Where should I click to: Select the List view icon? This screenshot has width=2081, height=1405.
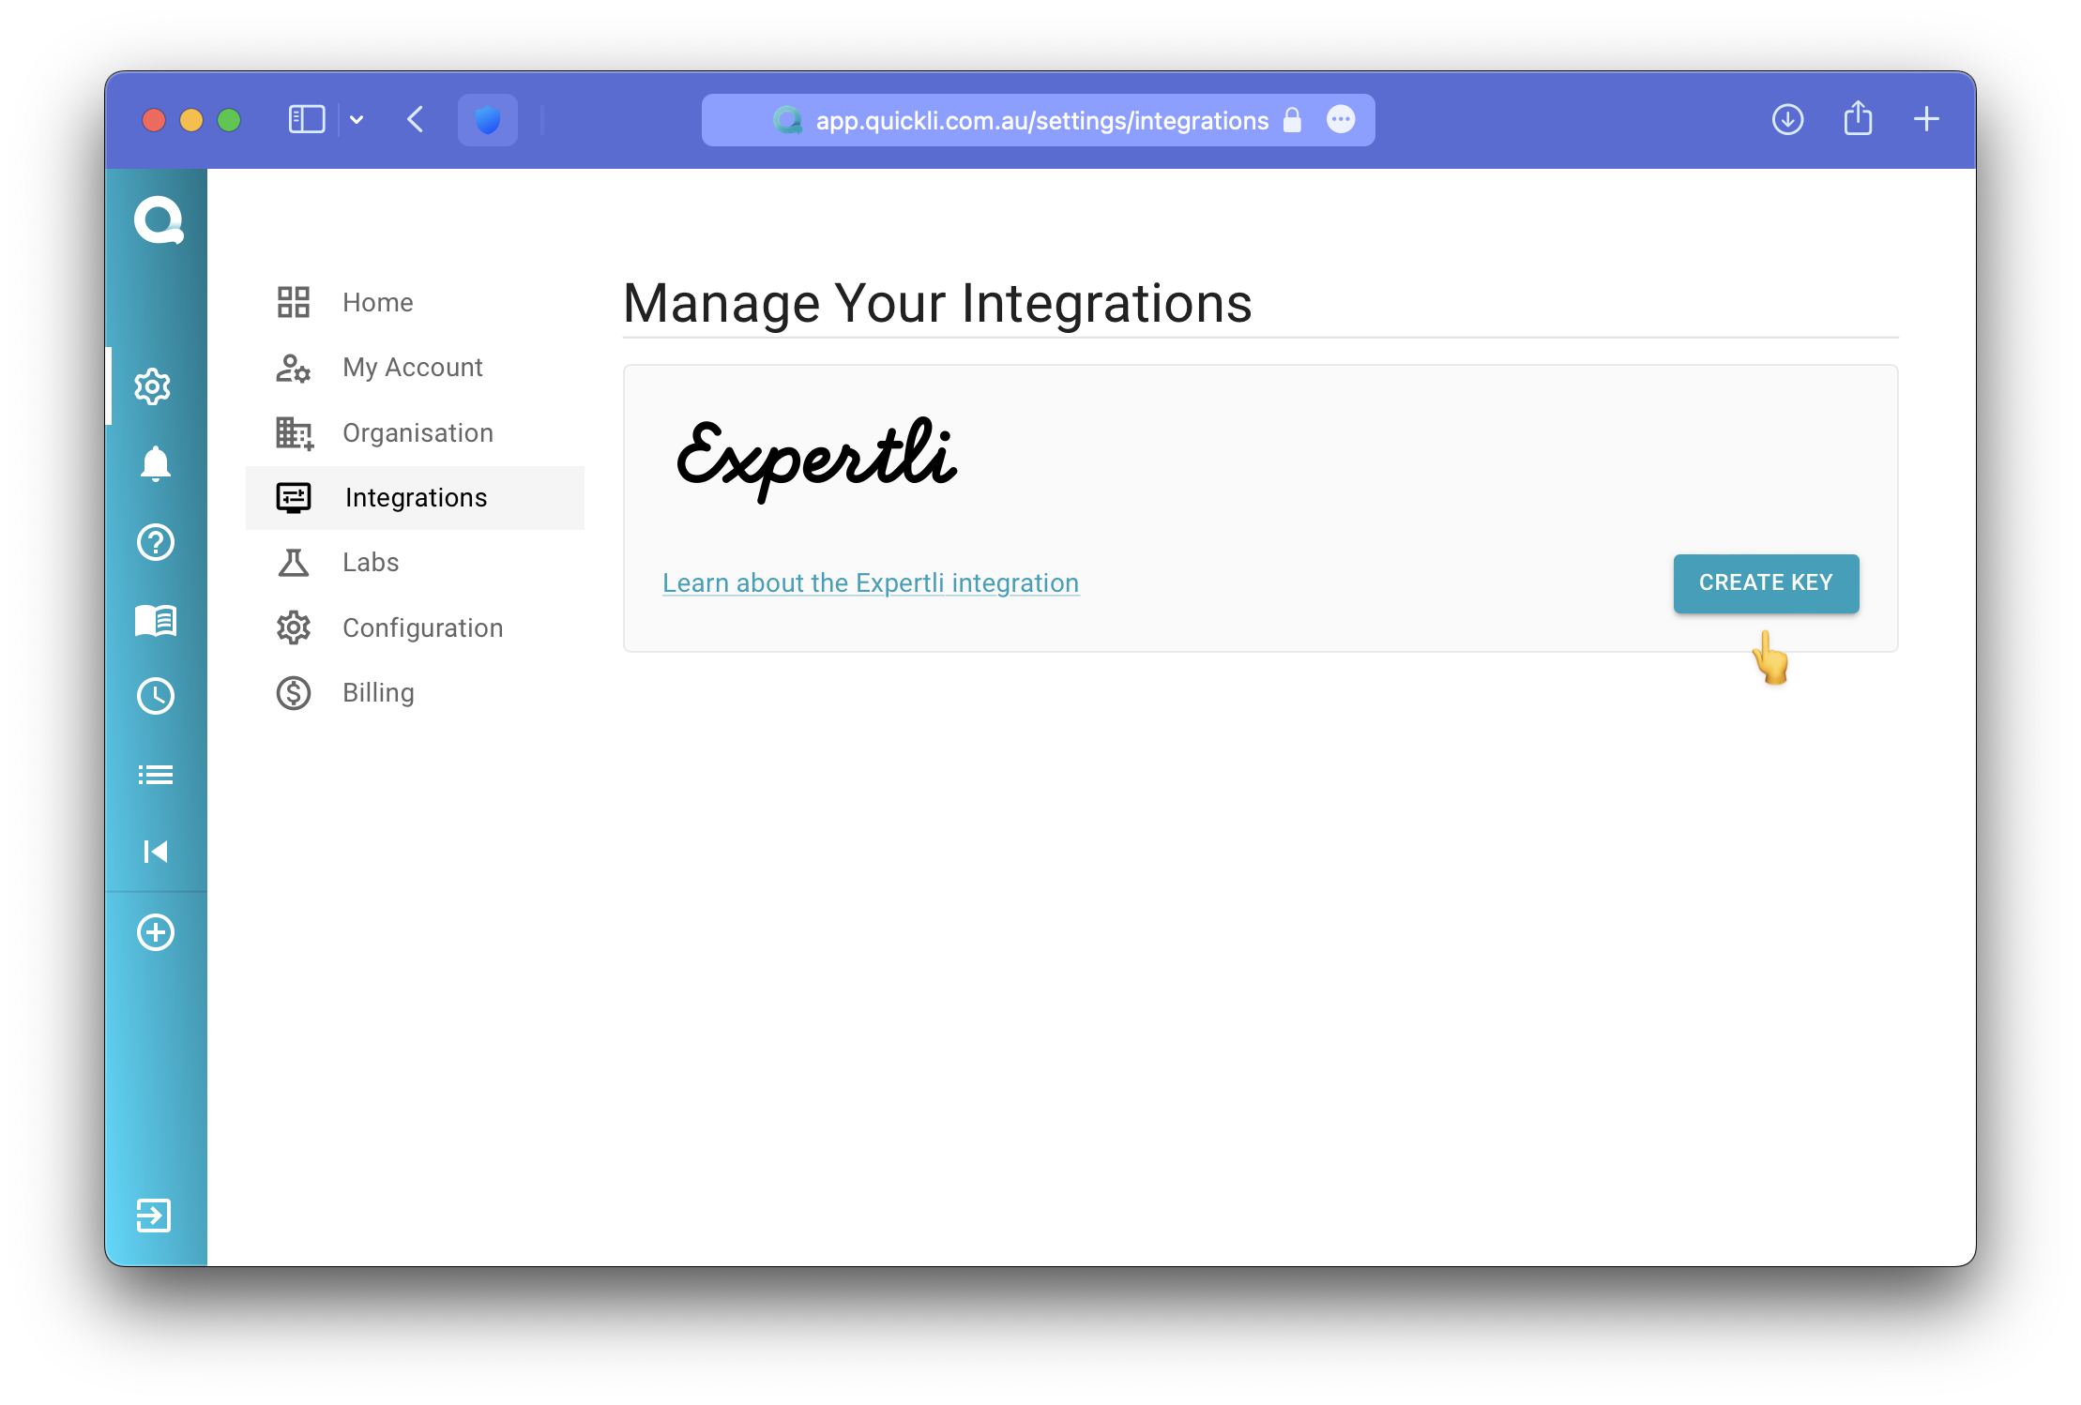pos(157,773)
